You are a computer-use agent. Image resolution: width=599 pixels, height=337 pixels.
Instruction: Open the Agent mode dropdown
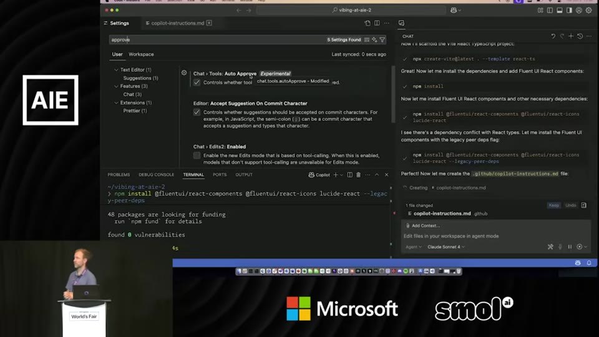(x=413, y=247)
